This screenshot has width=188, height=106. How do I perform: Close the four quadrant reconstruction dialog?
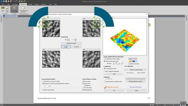[147, 14]
